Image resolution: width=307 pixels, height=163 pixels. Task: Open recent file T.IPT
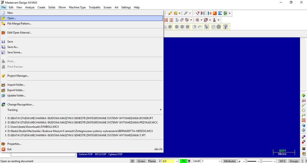coord(82,135)
